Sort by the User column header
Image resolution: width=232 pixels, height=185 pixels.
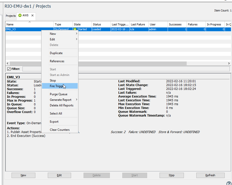click(x=158, y=24)
